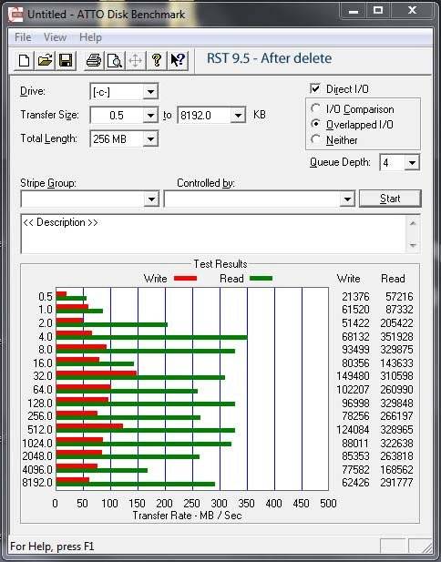Screen dimensions: 441x562
Task: Select the I/O Comparison radio button
Action: click(x=316, y=108)
